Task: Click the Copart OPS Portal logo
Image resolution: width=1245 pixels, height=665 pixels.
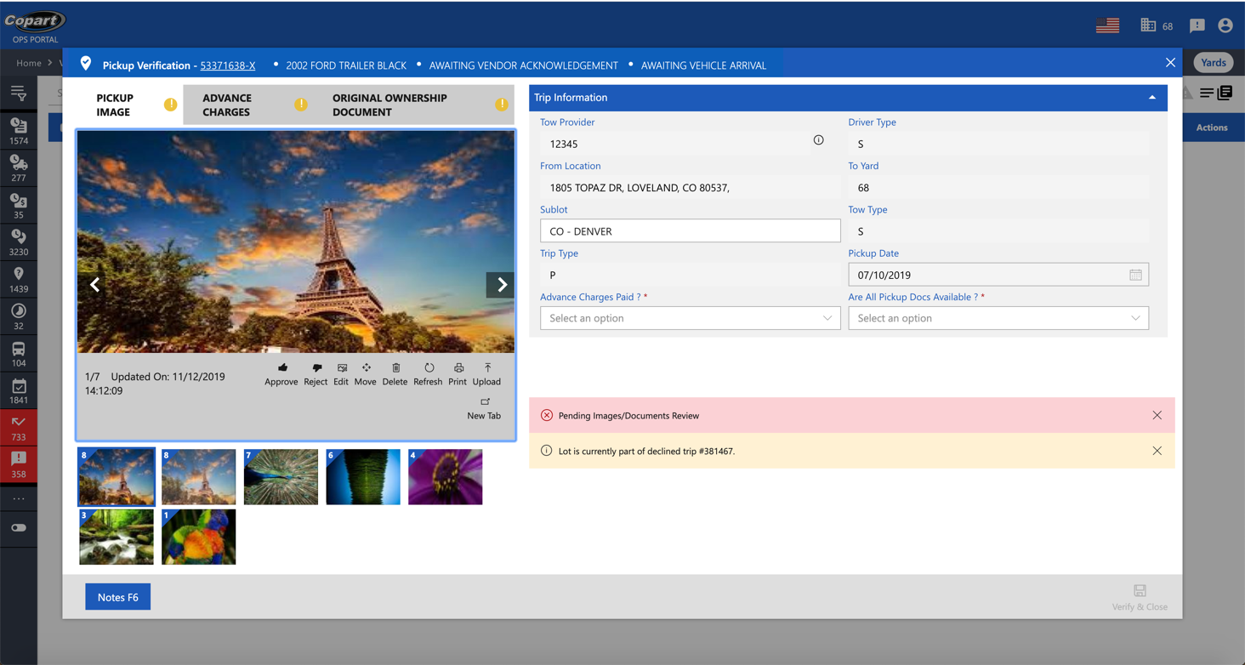Action: 35,26
